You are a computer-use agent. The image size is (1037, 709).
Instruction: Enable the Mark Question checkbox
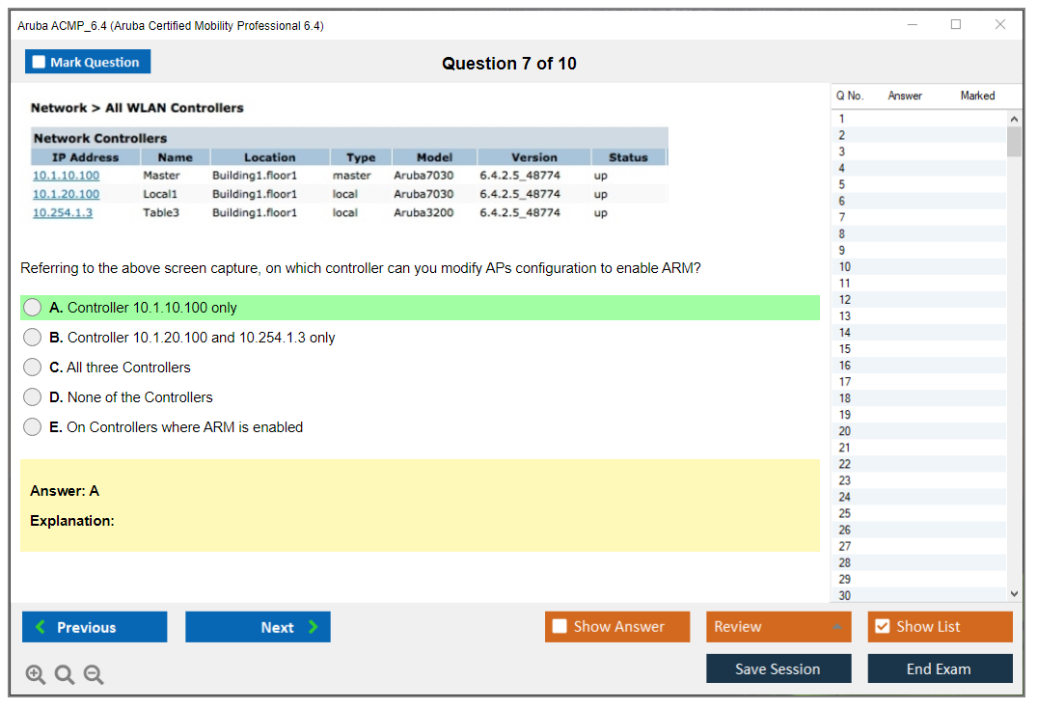pyautogui.click(x=40, y=63)
